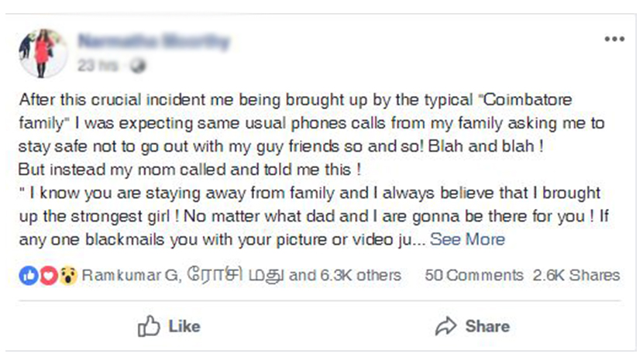This screenshot has height=364, width=643.
Task: Open the blurred author name link
Action: pos(154,42)
